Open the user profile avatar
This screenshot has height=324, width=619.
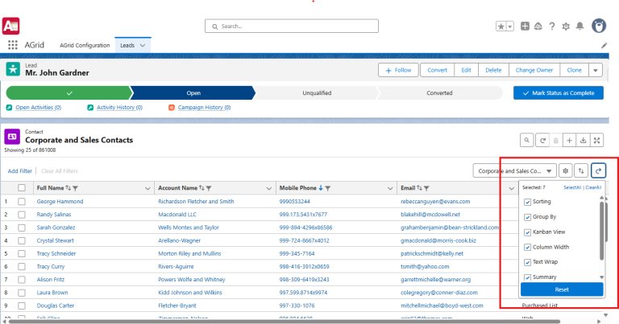[599, 26]
